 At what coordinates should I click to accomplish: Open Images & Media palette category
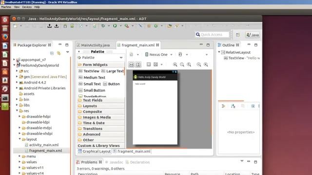[101, 117]
